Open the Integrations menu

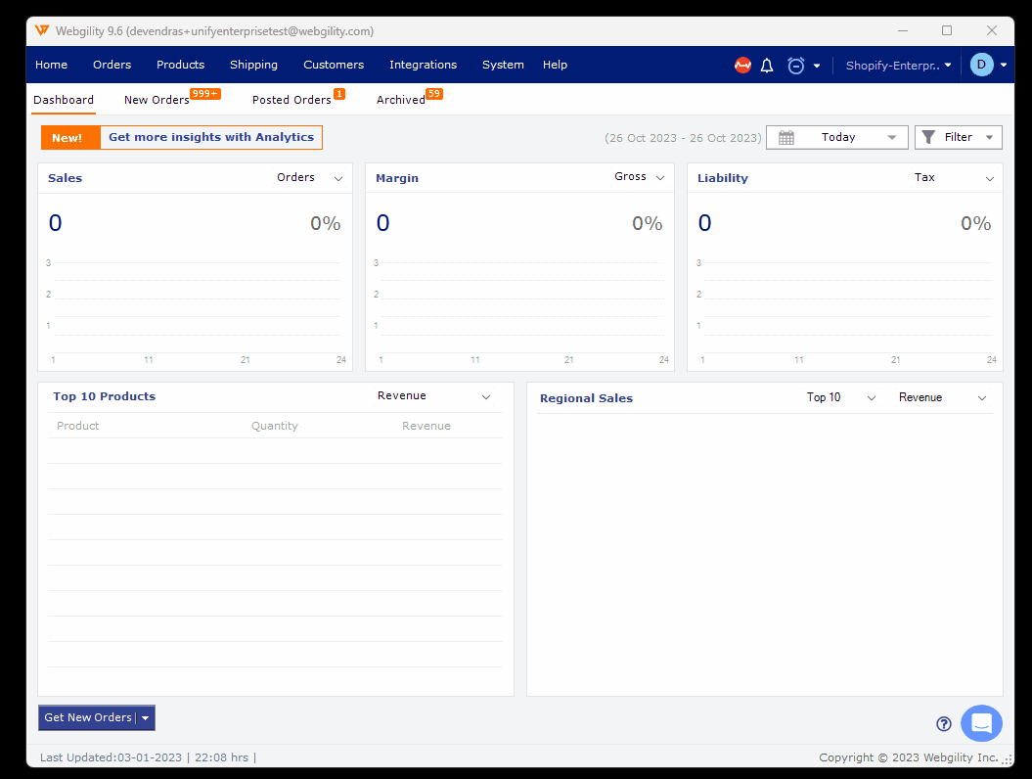coord(423,65)
